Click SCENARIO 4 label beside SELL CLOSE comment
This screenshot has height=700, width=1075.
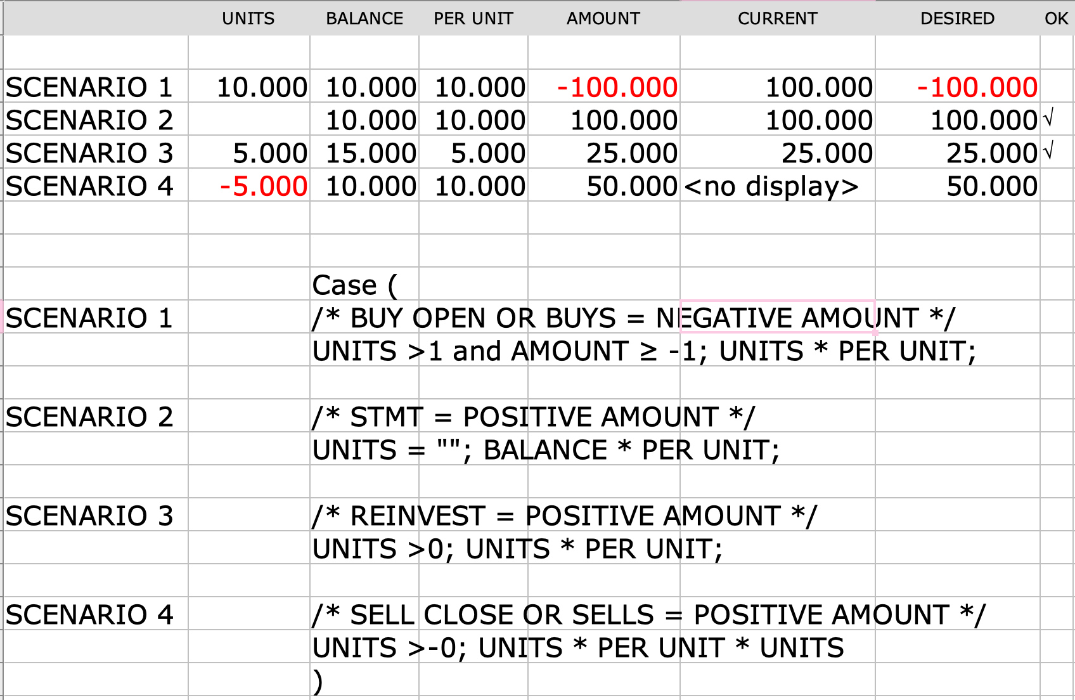coord(89,614)
